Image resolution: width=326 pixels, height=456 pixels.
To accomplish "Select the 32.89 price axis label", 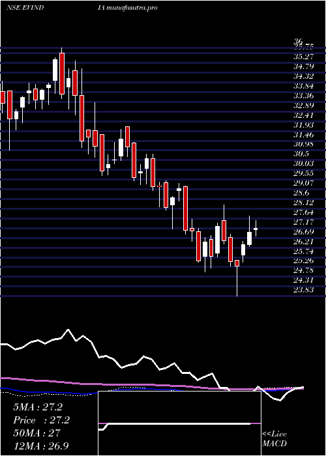I will pos(304,106).
